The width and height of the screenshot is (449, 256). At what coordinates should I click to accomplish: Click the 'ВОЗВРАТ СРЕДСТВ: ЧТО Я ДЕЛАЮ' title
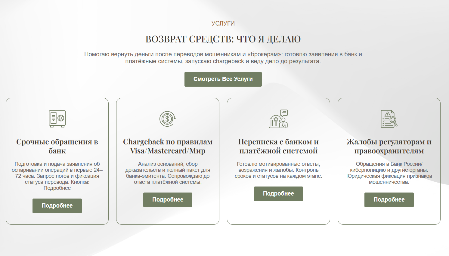223,39
